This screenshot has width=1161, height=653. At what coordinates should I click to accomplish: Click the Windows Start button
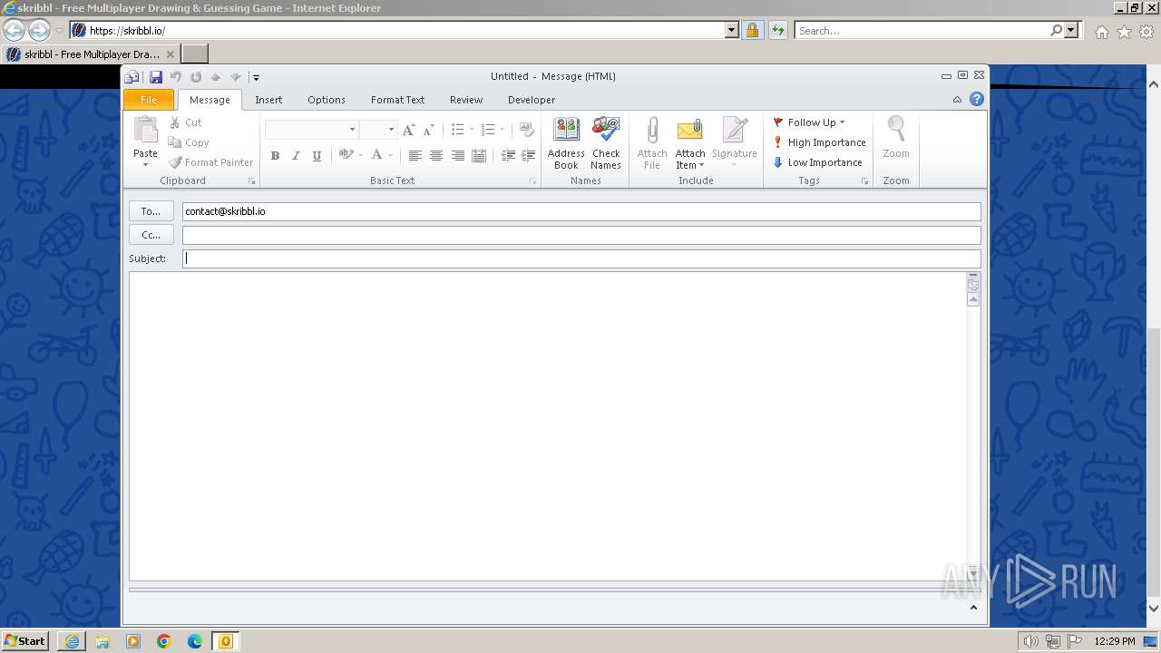pyautogui.click(x=25, y=640)
